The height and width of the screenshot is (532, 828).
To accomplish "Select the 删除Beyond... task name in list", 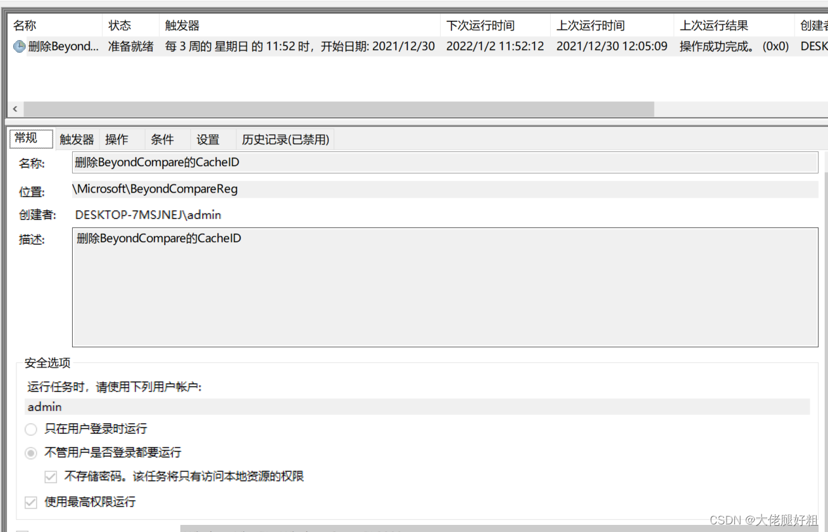I will pos(64,46).
